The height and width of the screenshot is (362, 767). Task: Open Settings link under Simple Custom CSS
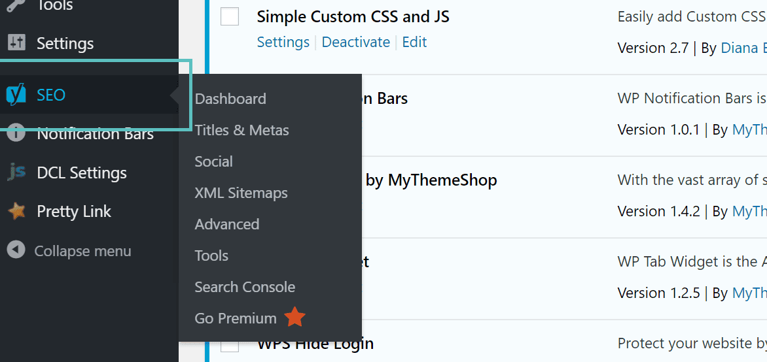click(x=283, y=42)
